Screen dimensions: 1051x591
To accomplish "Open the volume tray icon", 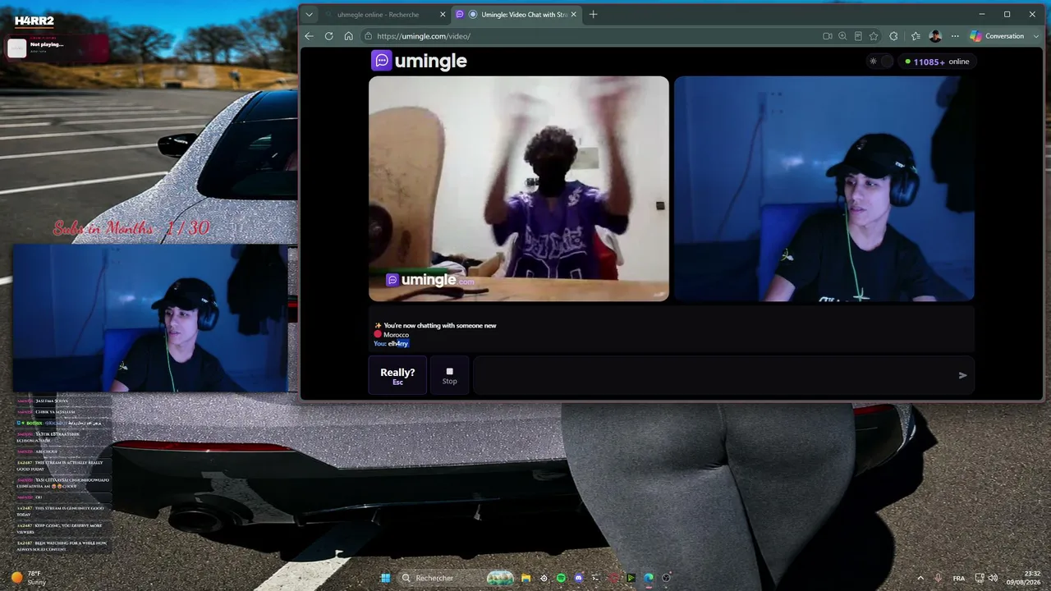I will 993,578.
